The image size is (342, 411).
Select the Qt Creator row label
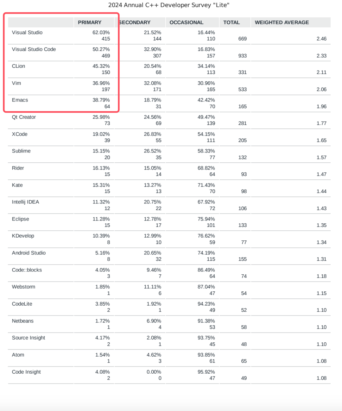point(24,117)
